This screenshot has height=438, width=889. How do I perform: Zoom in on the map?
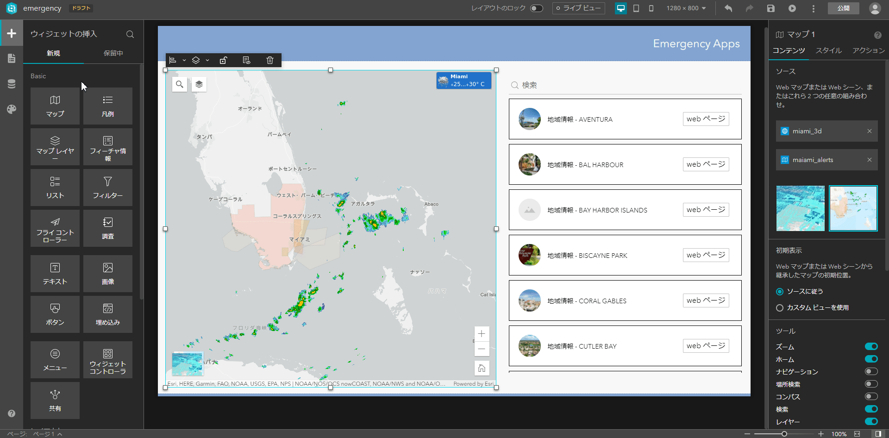click(482, 333)
